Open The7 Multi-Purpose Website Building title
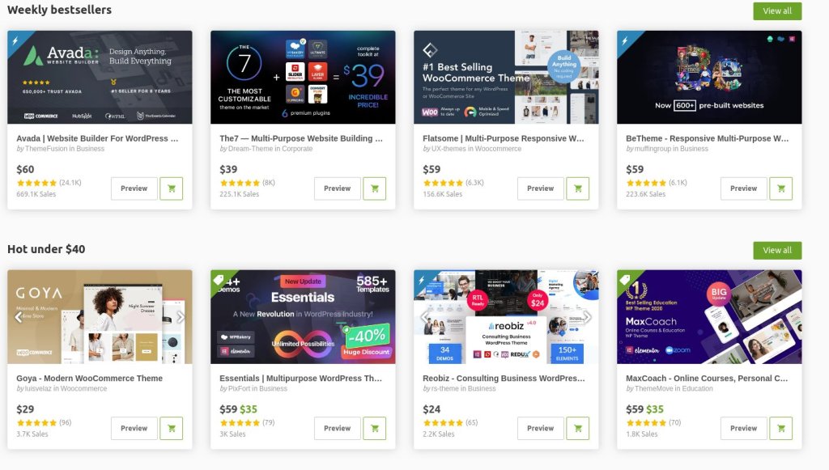 click(301, 138)
